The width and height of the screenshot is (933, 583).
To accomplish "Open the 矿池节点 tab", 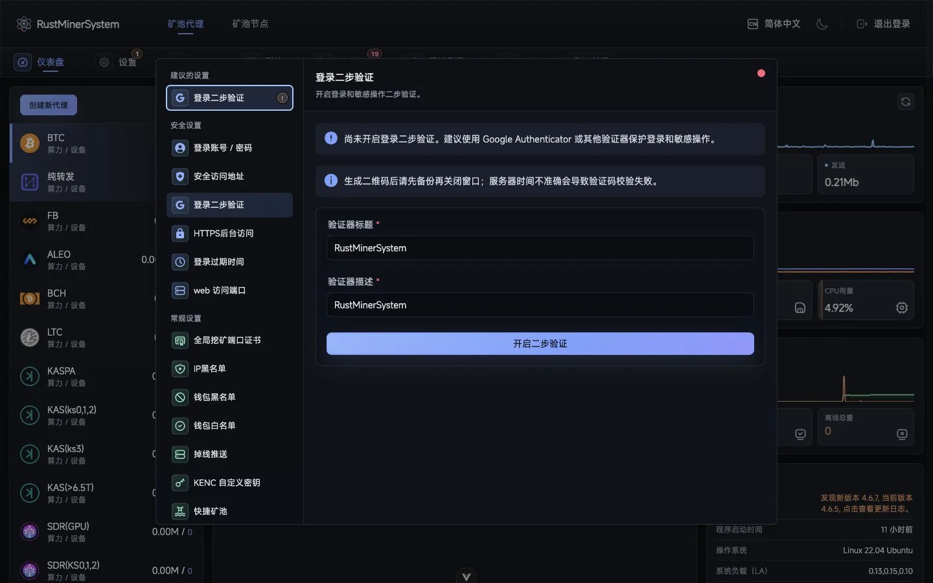I will click(x=250, y=24).
